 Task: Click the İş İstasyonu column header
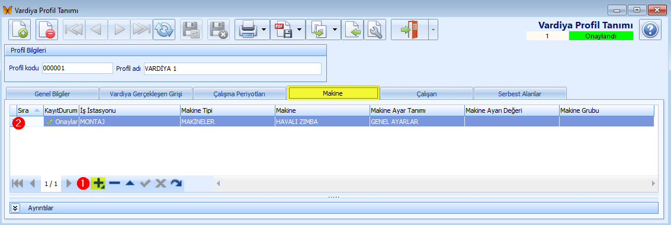(130, 110)
